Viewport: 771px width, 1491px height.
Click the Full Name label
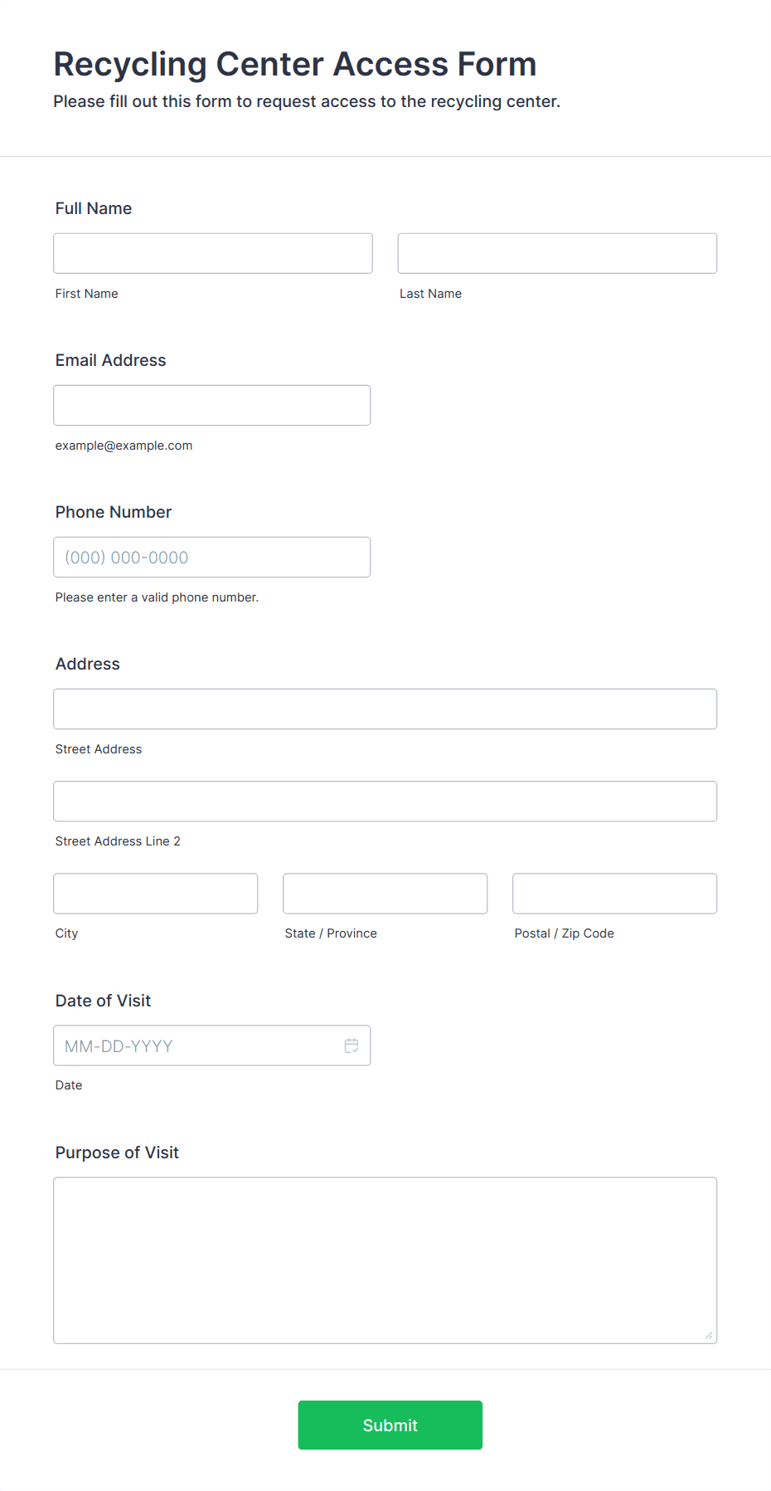(x=94, y=208)
